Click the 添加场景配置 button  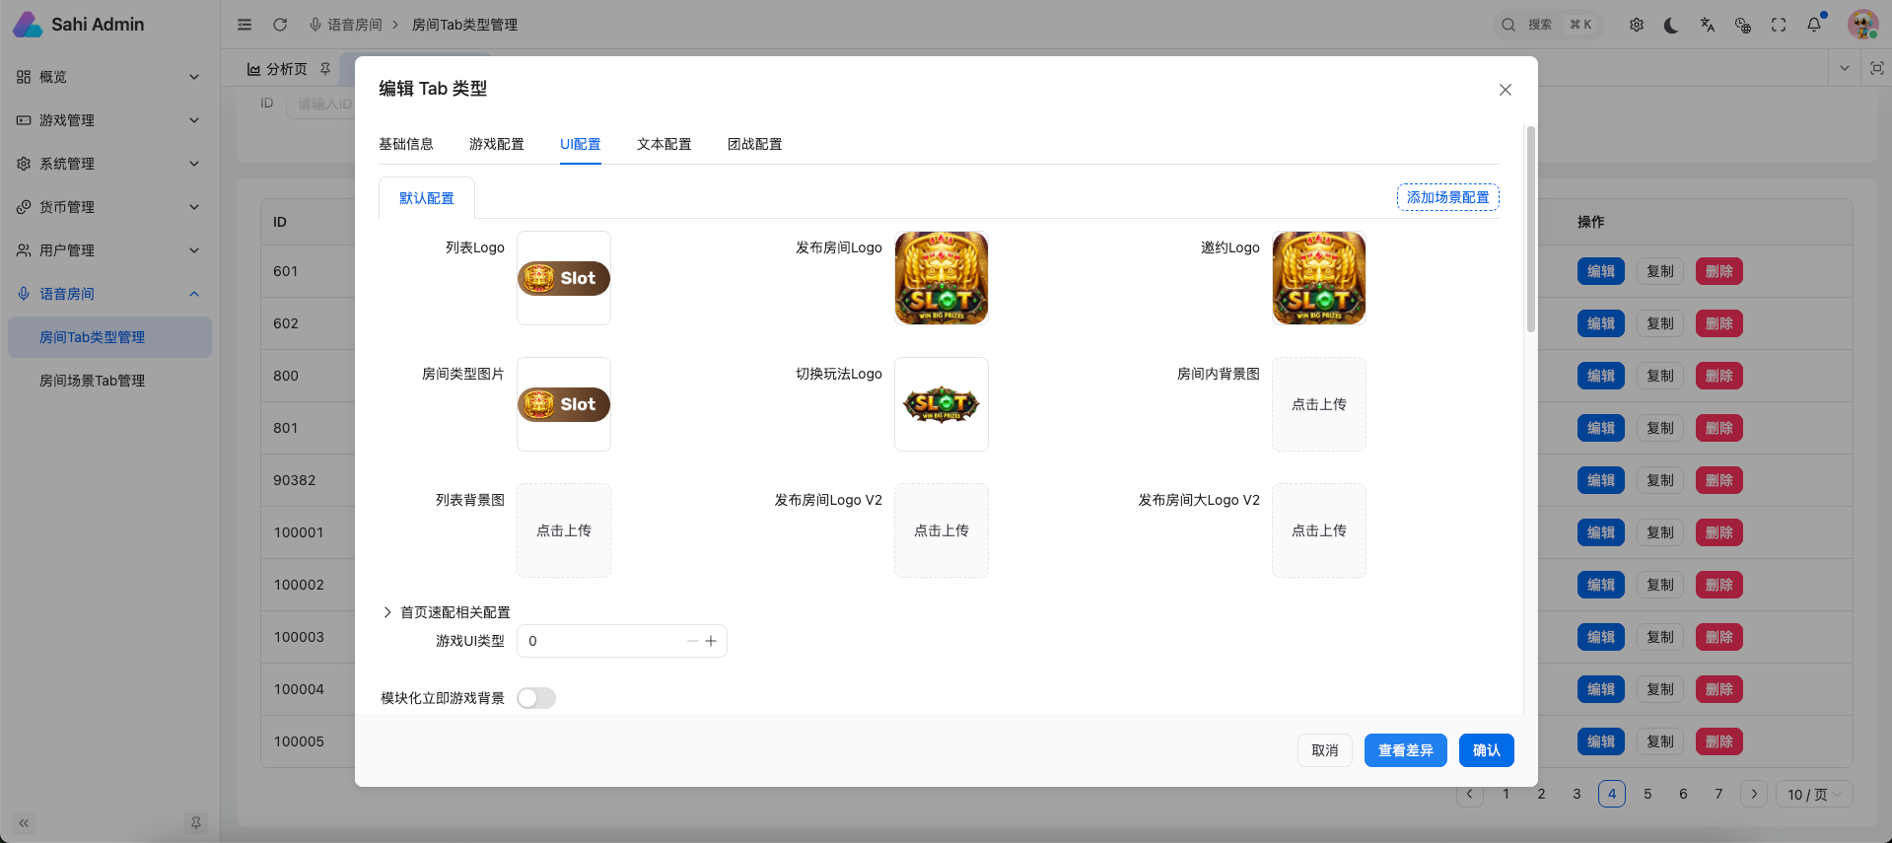click(x=1447, y=197)
